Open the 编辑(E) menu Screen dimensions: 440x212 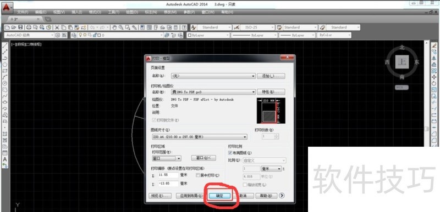pyautogui.click(x=41, y=13)
